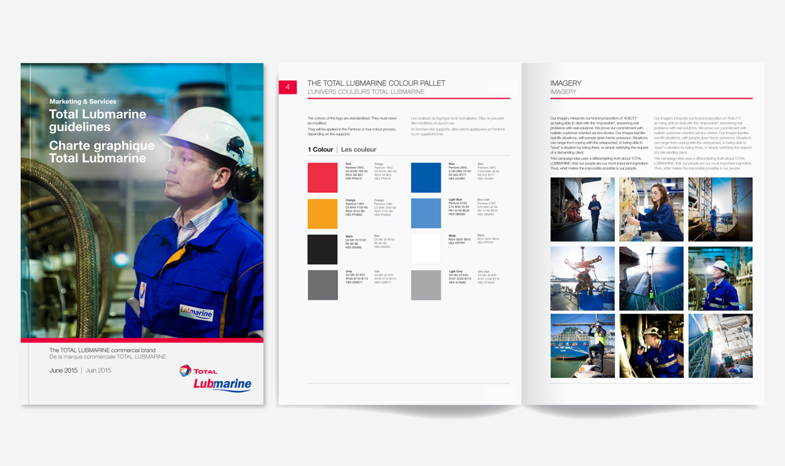This screenshot has width=785, height=466.
Task: Click the 'Marketing & Services' cover text
Action: pyautogui.click(x=83, y=102)
